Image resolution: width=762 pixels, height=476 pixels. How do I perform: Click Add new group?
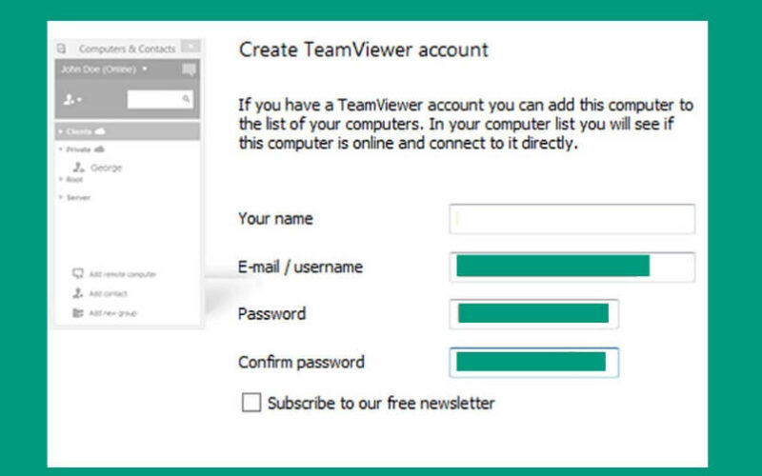105,313
